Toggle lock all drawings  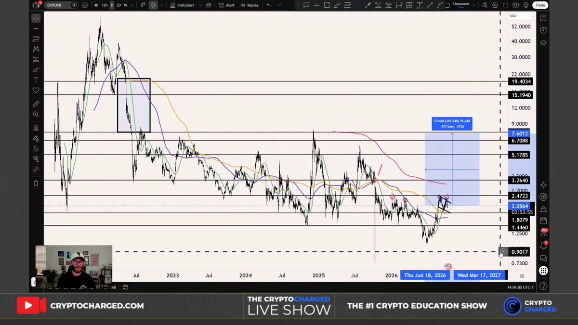click(x=36, y=149)
